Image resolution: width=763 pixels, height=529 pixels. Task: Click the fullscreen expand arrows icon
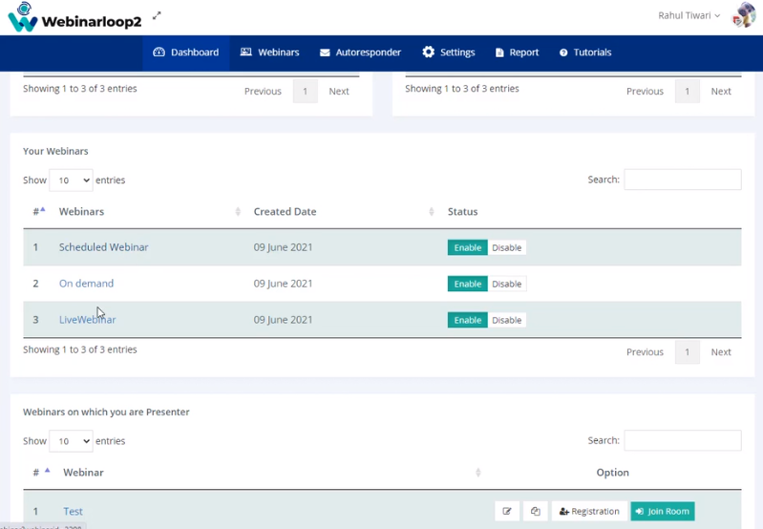pos(157,15)
